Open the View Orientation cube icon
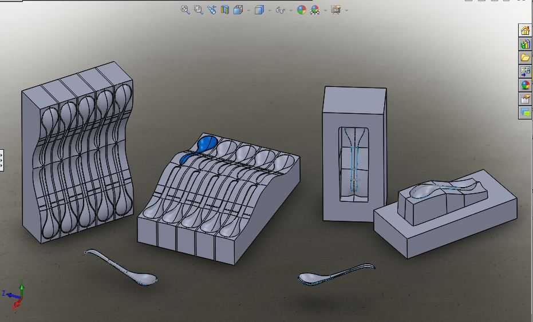The height and width of the screenshot is (322, 533). pos(238,10)
